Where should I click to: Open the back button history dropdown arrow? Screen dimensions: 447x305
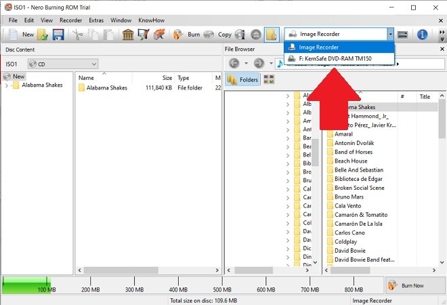click(246, 63)
